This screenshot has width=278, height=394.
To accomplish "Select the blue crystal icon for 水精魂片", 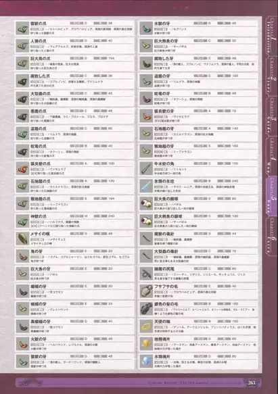I will click(x=146, y=361).
